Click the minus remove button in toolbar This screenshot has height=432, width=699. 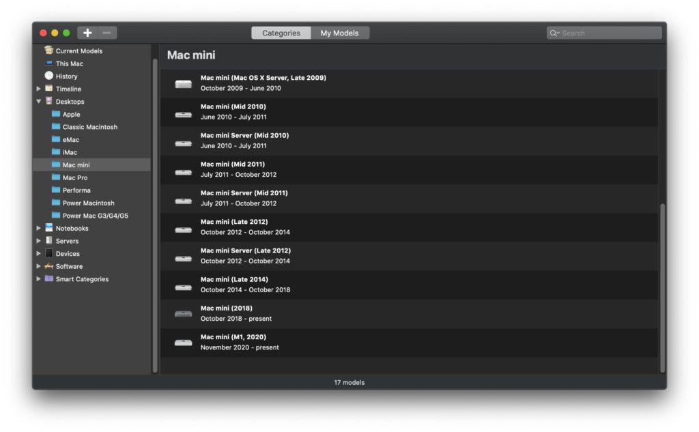click(107, 33)
